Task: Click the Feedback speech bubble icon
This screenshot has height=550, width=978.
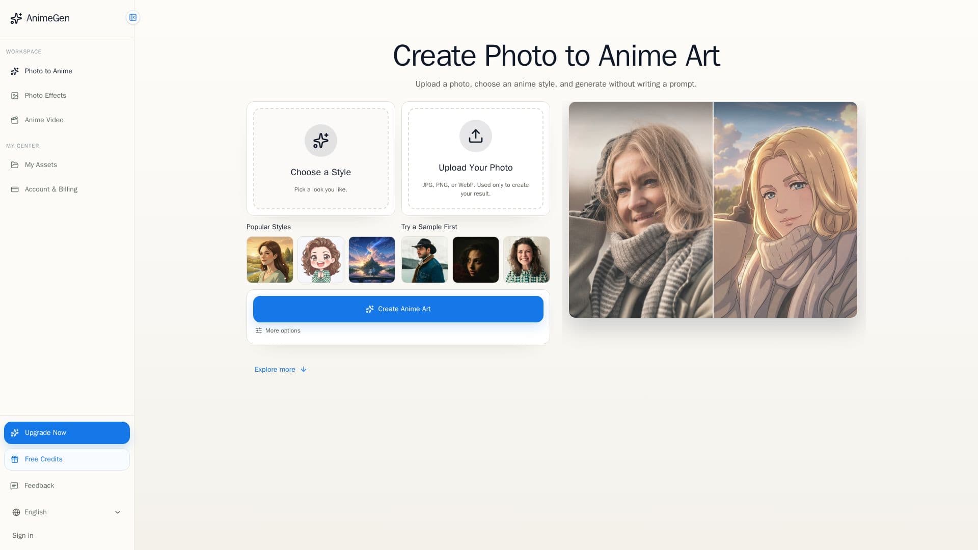Action: 14,486
